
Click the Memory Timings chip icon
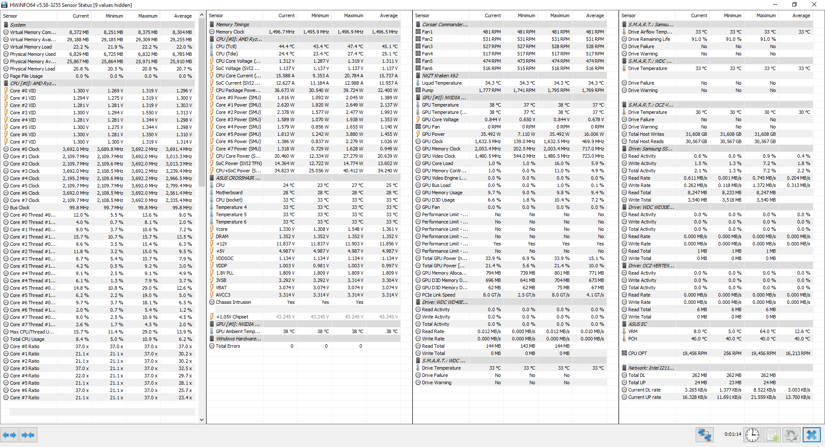click(212, 24)
